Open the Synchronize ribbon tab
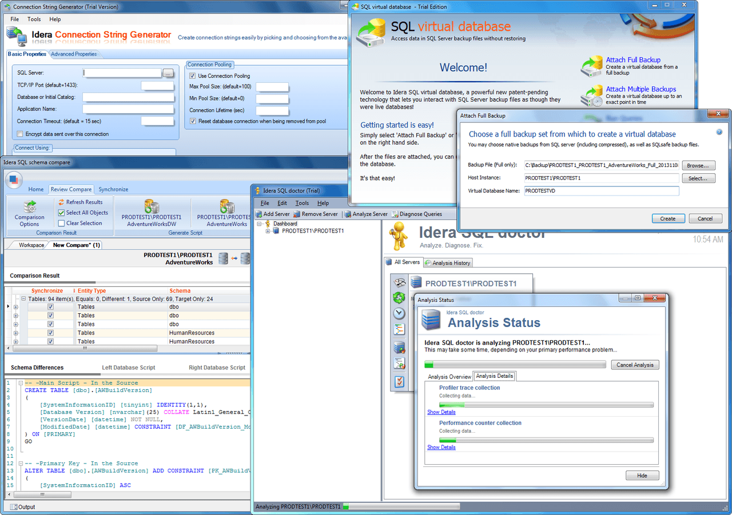This screenshot has width=732, height=515. point(113,189)
